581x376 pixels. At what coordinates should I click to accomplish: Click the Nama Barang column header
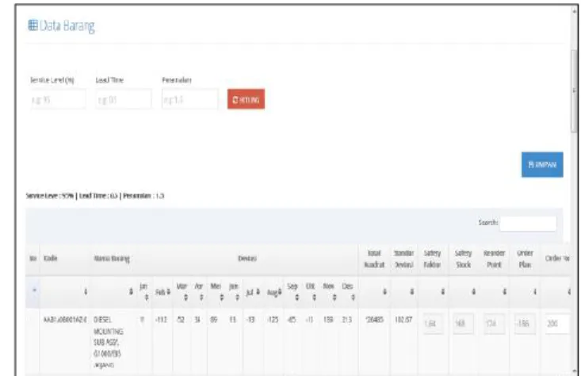(x=112, y=259)
